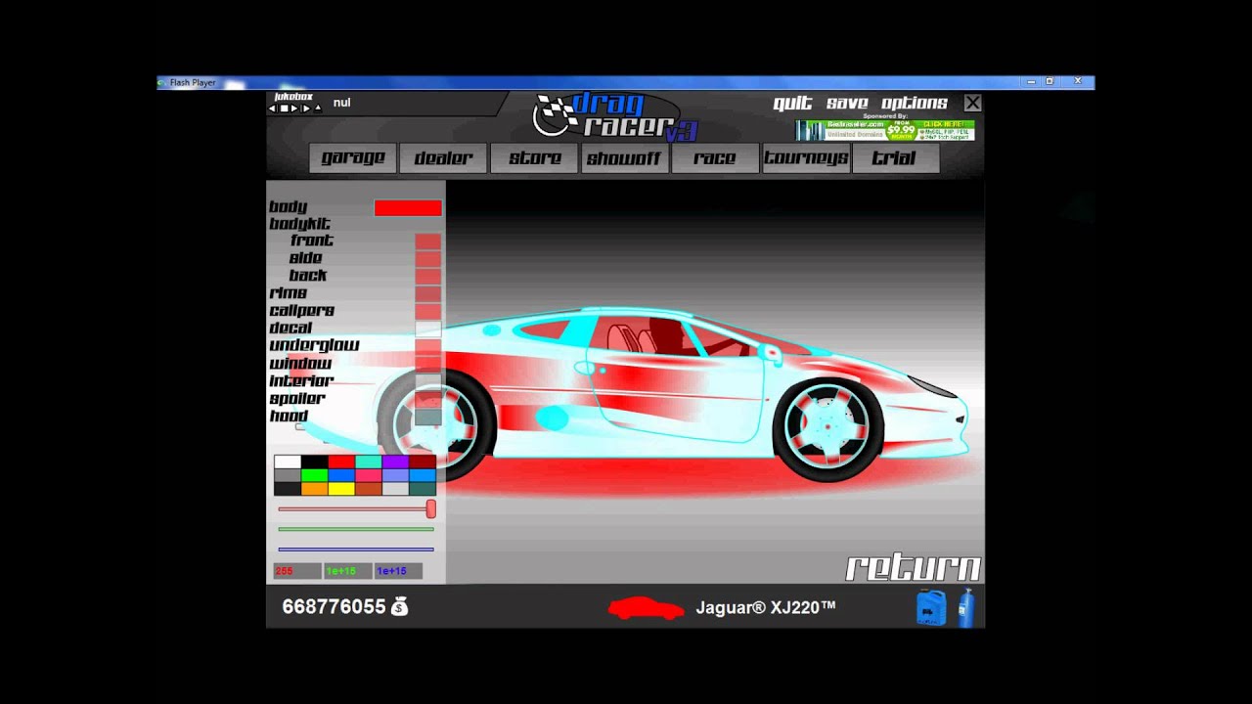This screenshot has width=1252, height=704.
Task: Play the jukebox music
Action: [x=294, y=109]
